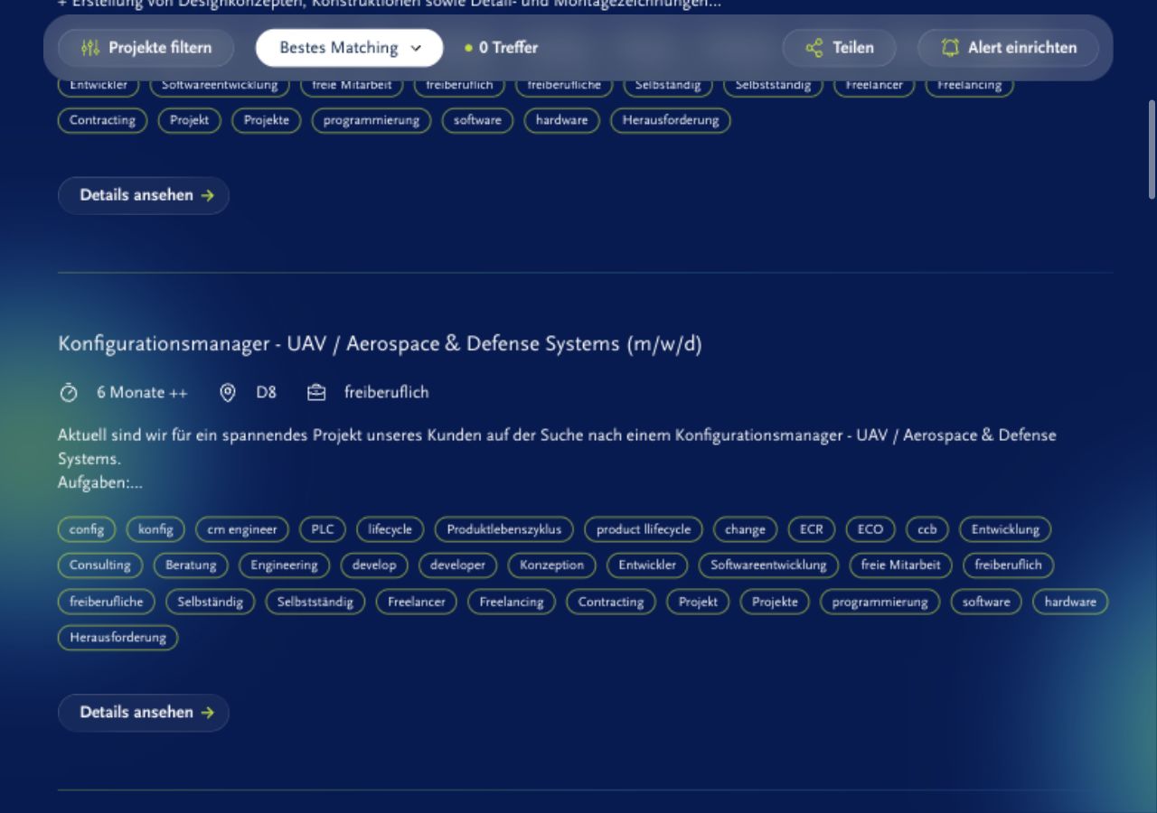Select the change tag
The image size is (1157, 813).
746,529
